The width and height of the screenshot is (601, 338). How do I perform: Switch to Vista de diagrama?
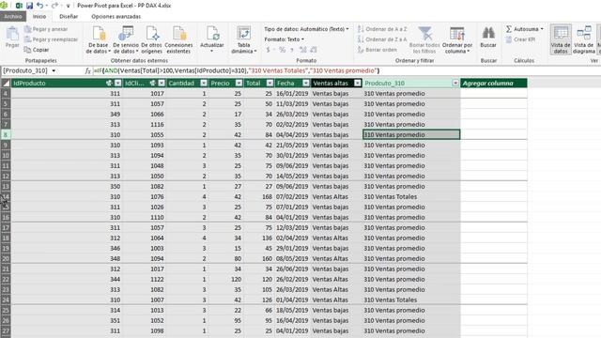tap(584, 39)
